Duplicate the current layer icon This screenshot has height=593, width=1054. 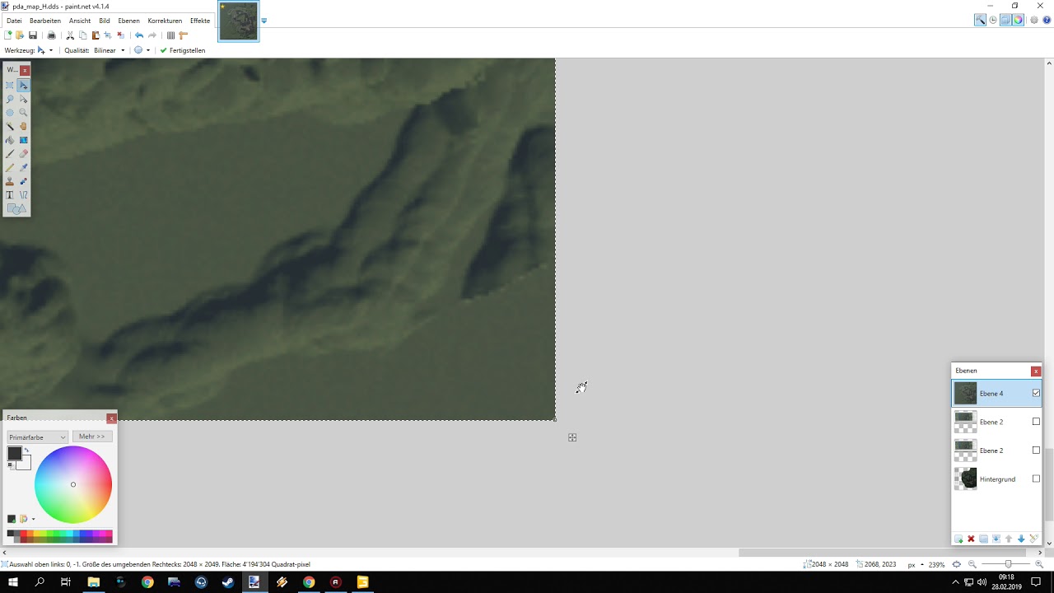pyautogui.click(x=983, y=539)
